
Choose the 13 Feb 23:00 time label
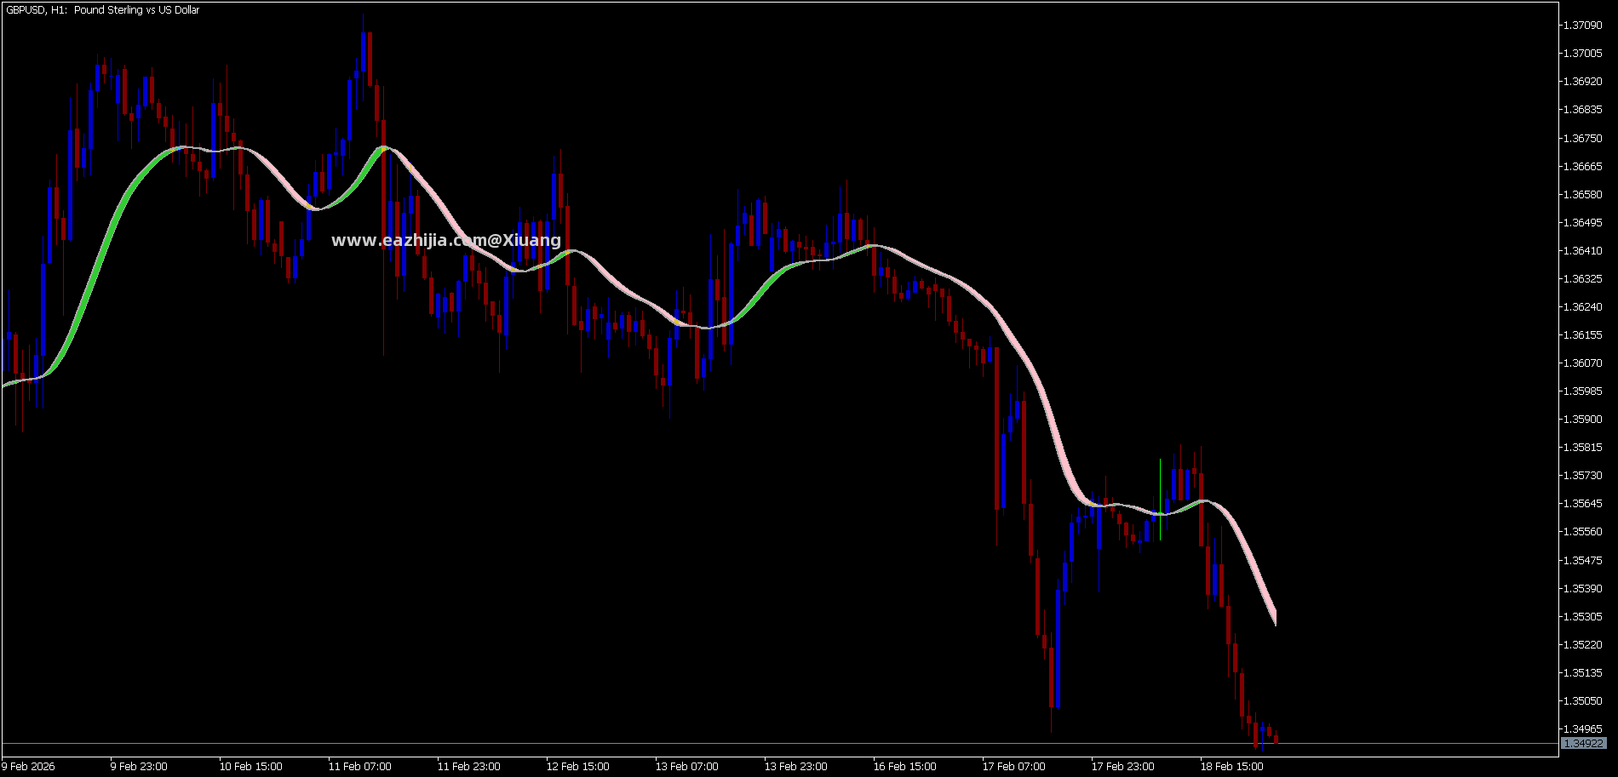point(796,767)
